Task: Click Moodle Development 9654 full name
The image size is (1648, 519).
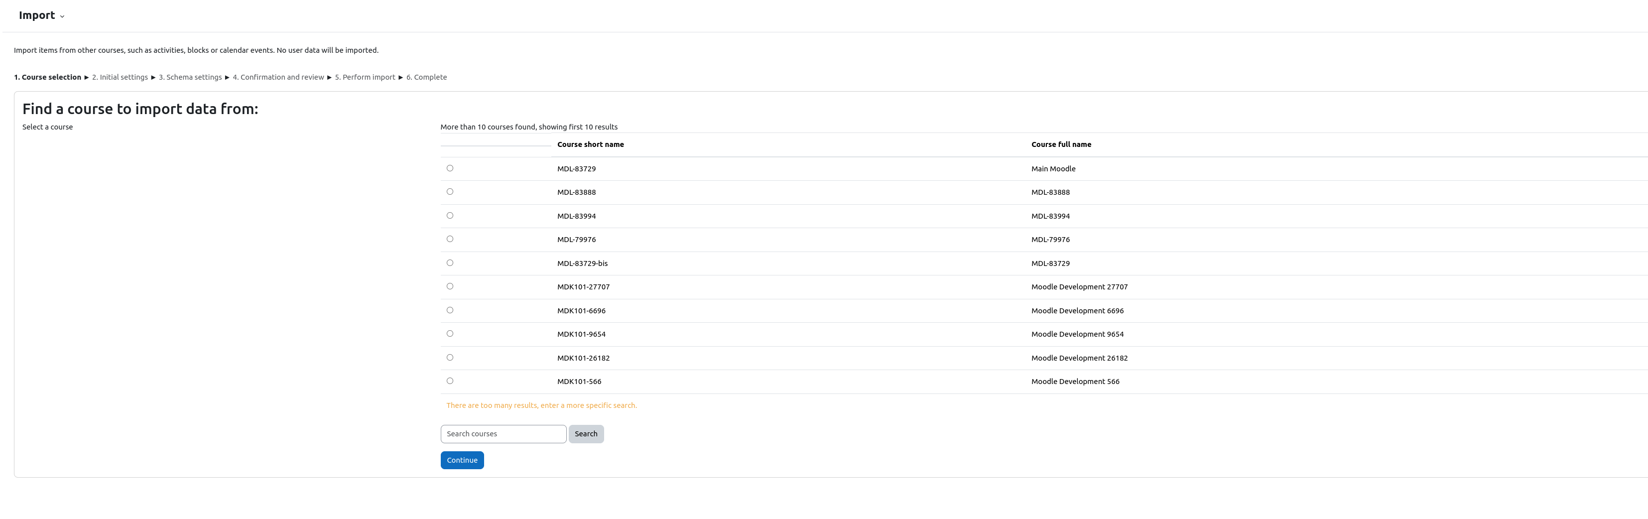Action: coord(1077,335)
